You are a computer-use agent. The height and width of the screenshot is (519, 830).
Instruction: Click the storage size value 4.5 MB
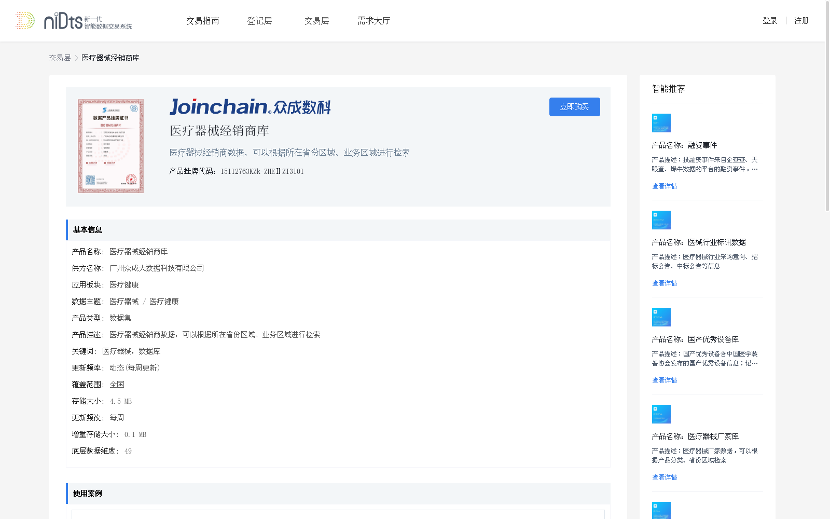121,401
